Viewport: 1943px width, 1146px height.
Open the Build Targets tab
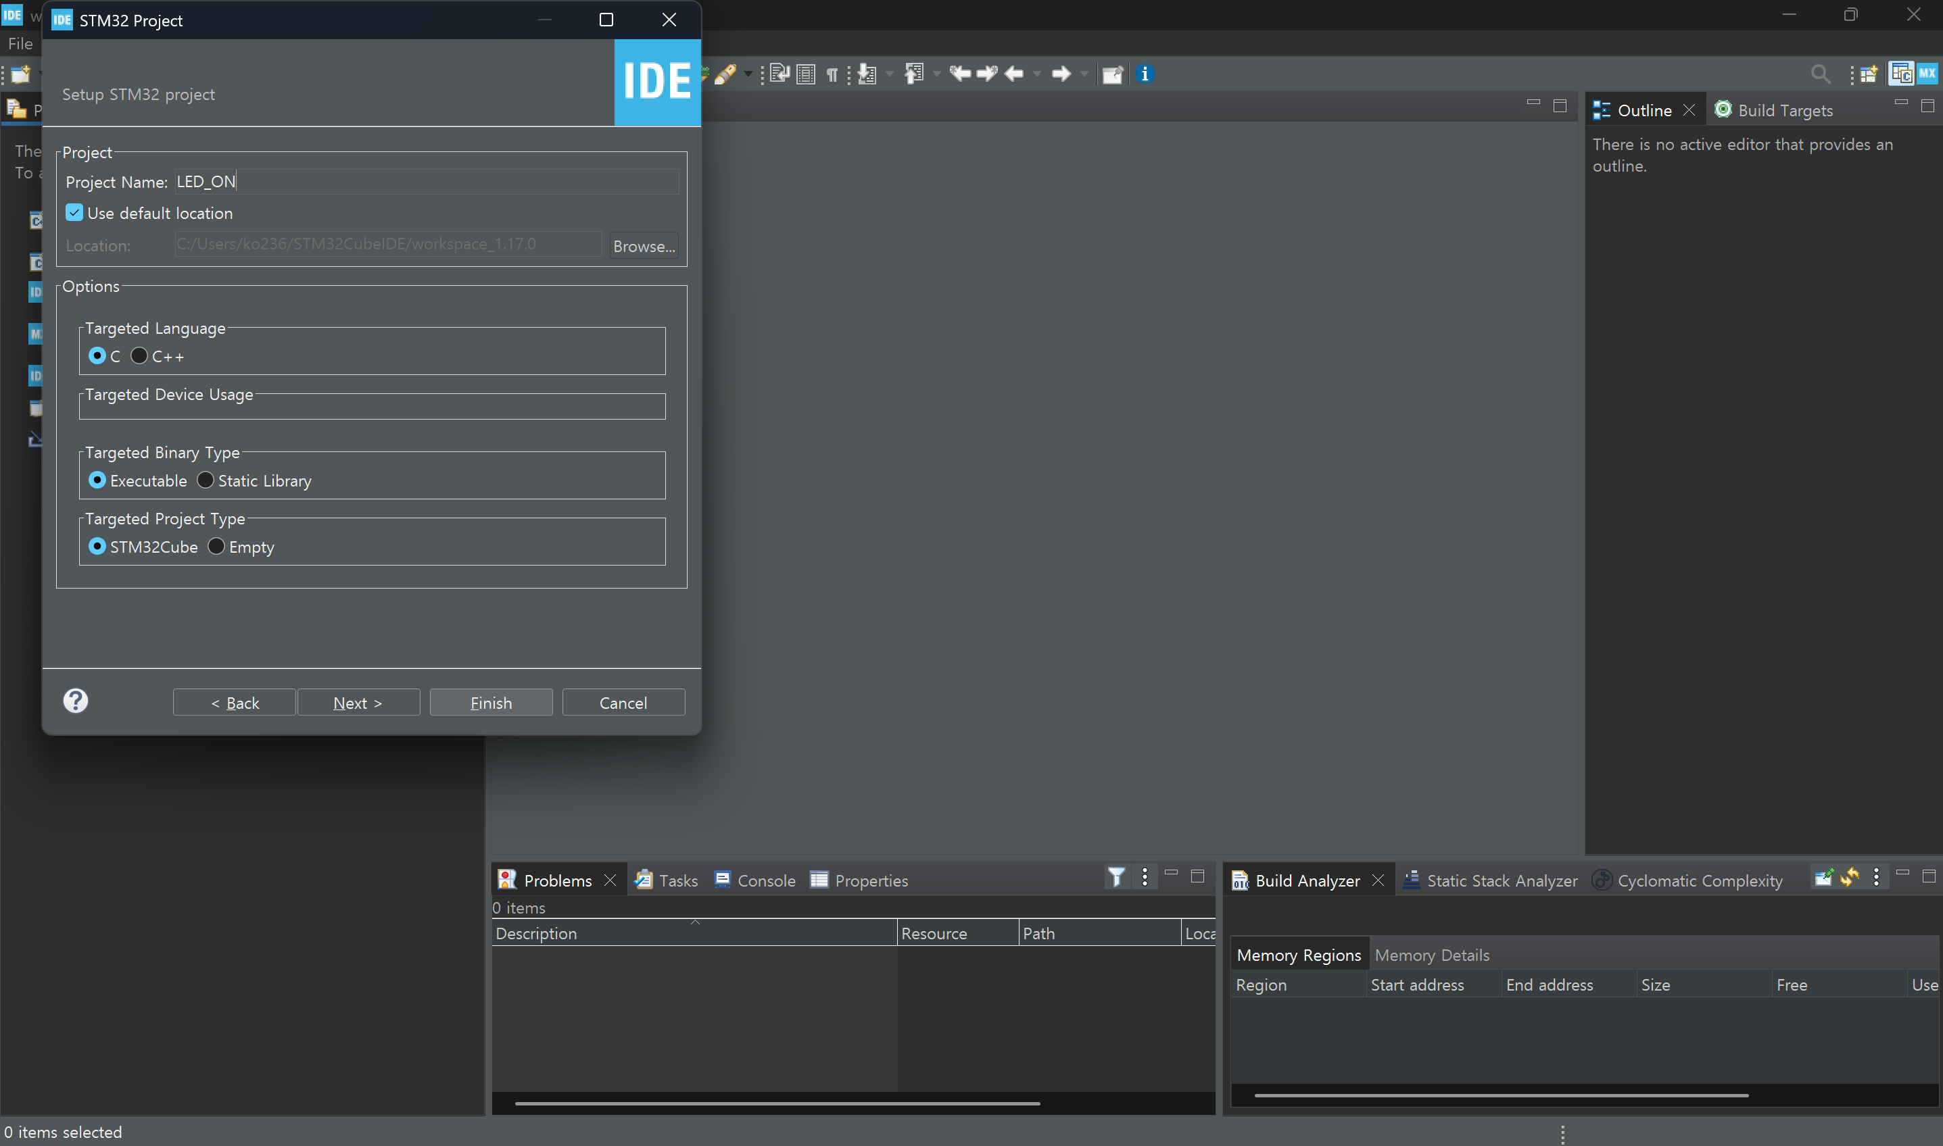(1774, 110)
